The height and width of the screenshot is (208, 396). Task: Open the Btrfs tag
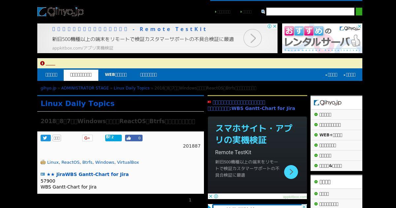87,162
